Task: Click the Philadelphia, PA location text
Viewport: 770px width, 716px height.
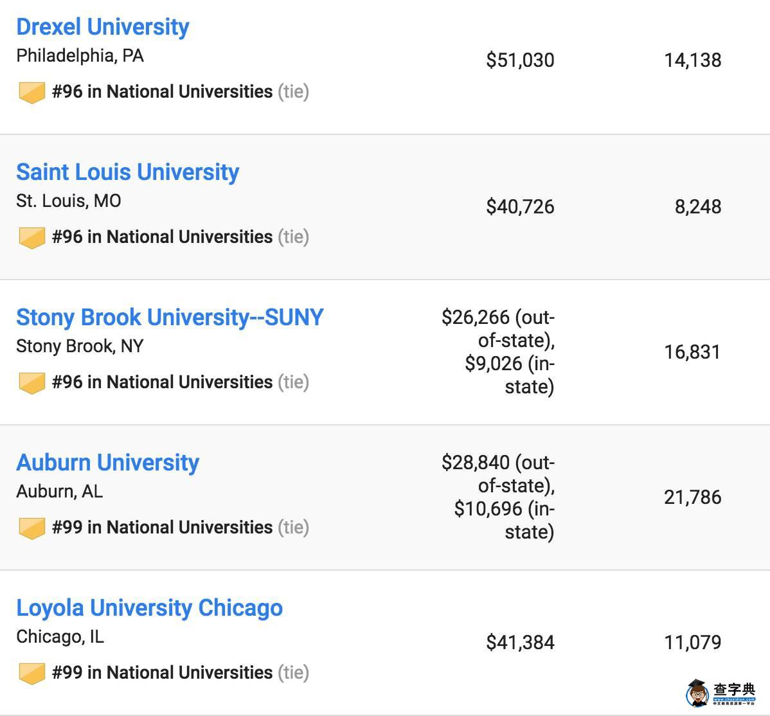Action: (80, 56)
